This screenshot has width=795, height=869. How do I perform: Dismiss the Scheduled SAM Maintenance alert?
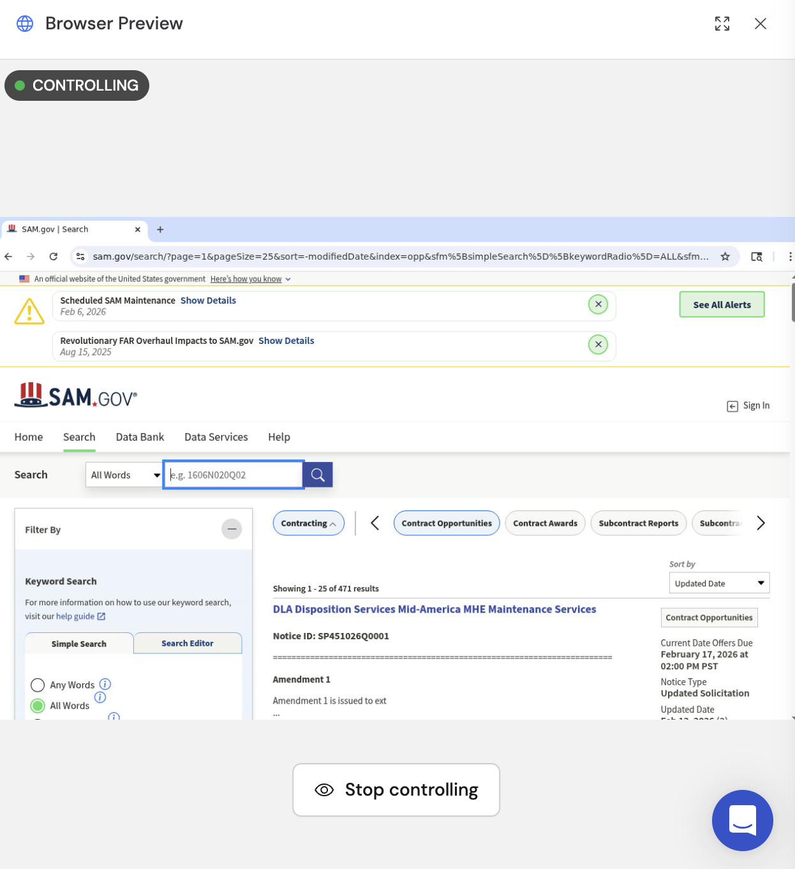(x=598, y=304)
